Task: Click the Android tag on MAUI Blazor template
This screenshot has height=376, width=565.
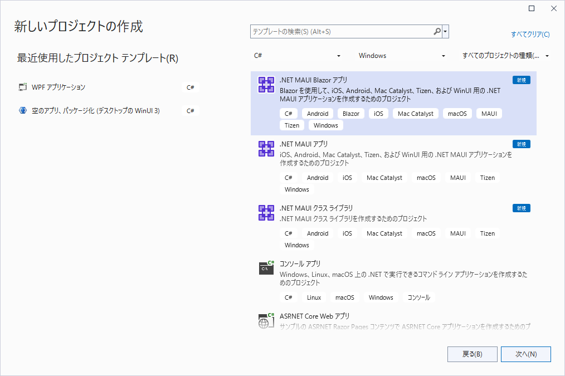Action: tap(318, 114)
